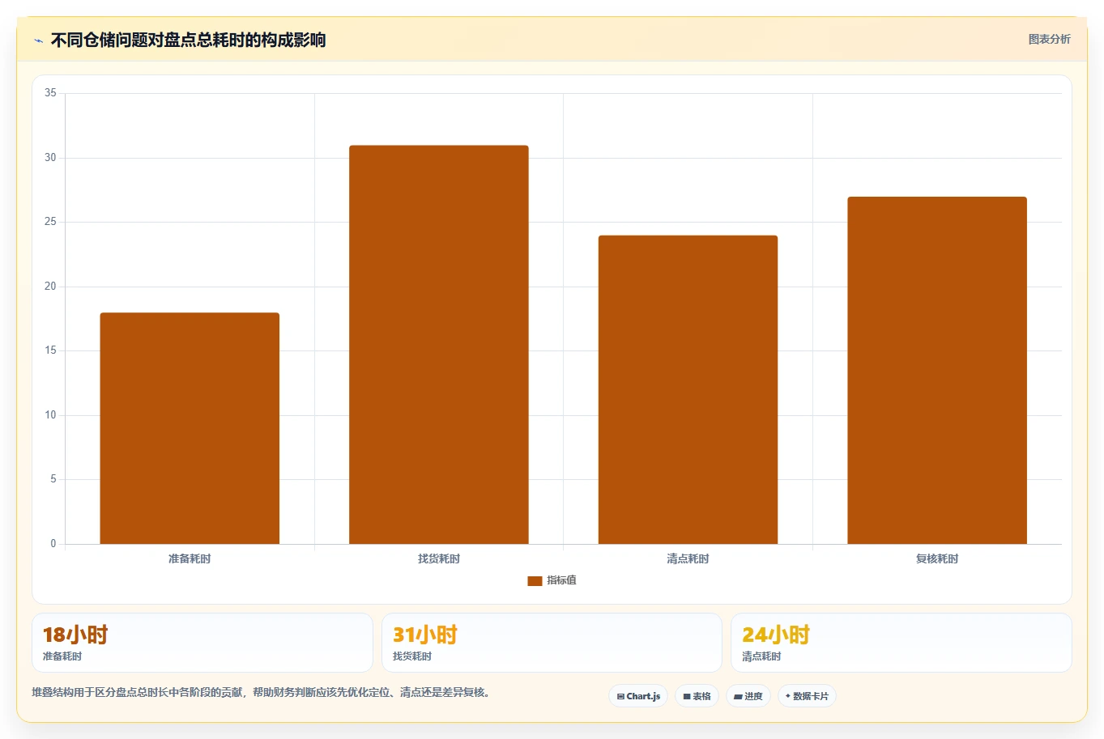1104x739 pixels.
Task: Click the icon inside the 表格 chip
Action: 687,696
